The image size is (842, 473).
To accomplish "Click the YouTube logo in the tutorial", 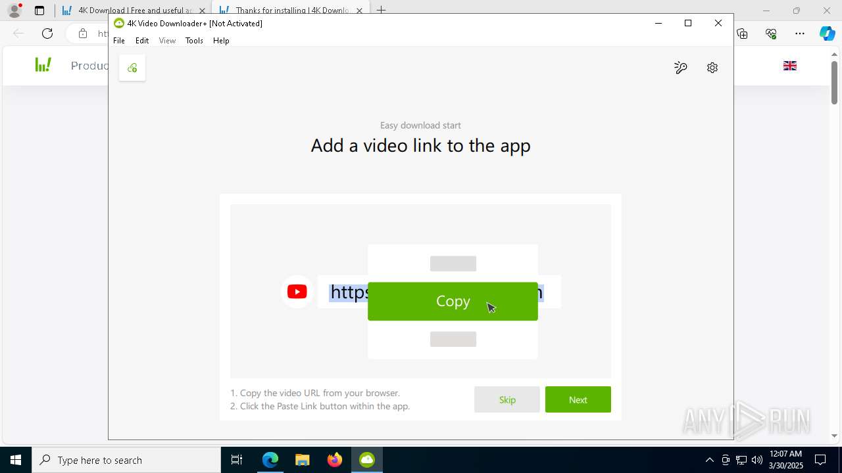I will (297, 292).
